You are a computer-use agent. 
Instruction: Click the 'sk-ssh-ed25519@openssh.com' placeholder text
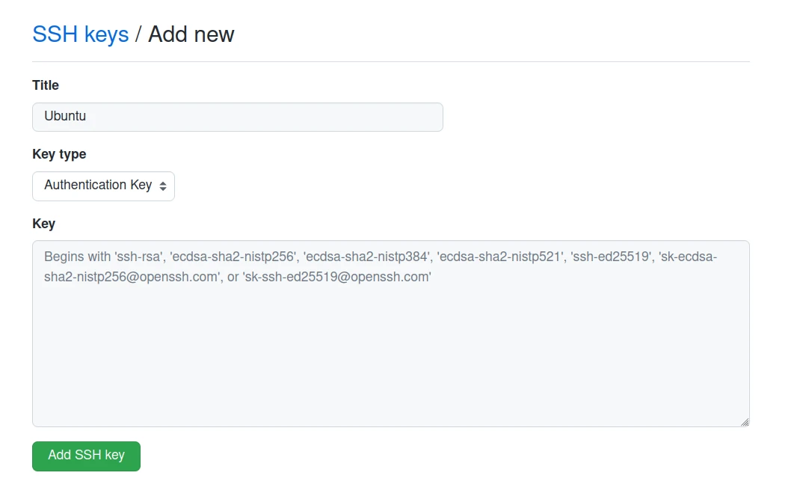tap(336, 277)
